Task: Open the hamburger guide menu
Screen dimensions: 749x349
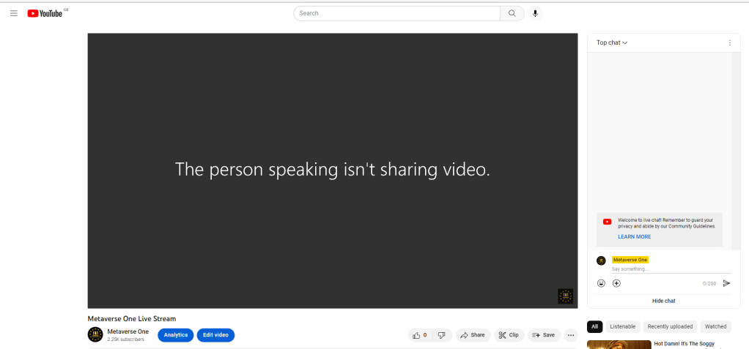Action: (13, 13)
